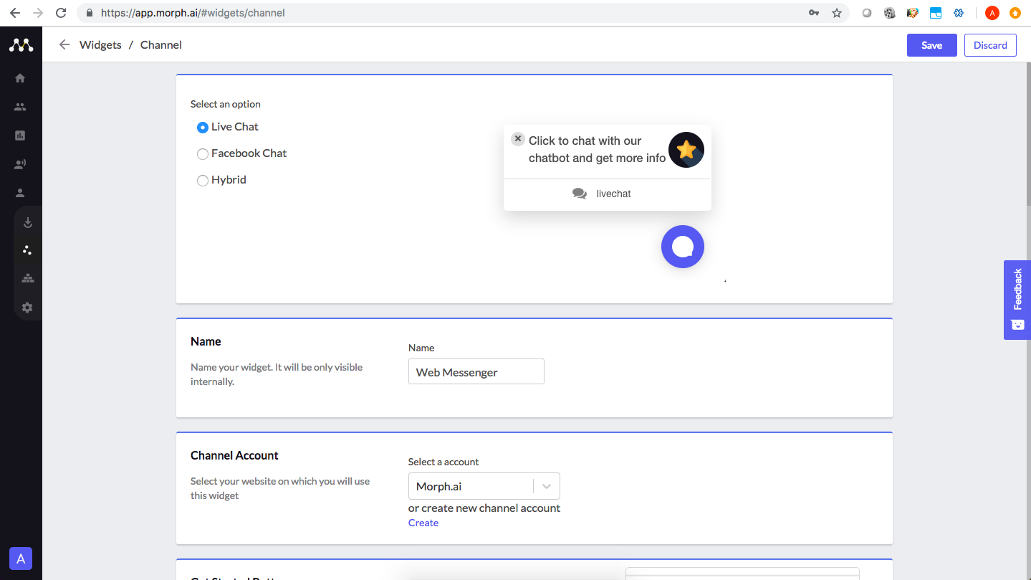Viewport: 1031px width, 580px height.
Task: Open the Feedback side tab
Action: 1017,300
